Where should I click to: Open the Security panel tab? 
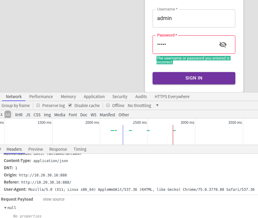[120, 97]
